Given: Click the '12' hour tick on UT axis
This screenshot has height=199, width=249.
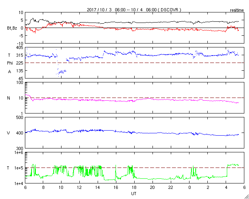Looking at the screenshot, I should point(79,187).
